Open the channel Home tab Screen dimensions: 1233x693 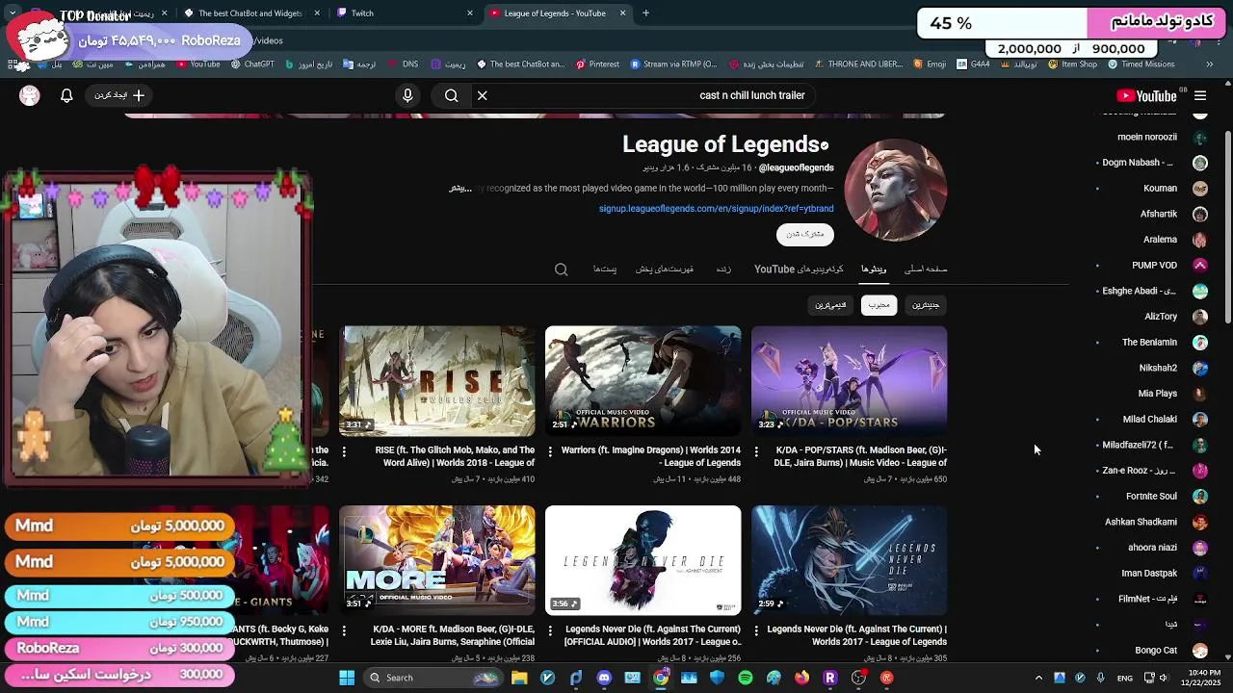[926, 269]
